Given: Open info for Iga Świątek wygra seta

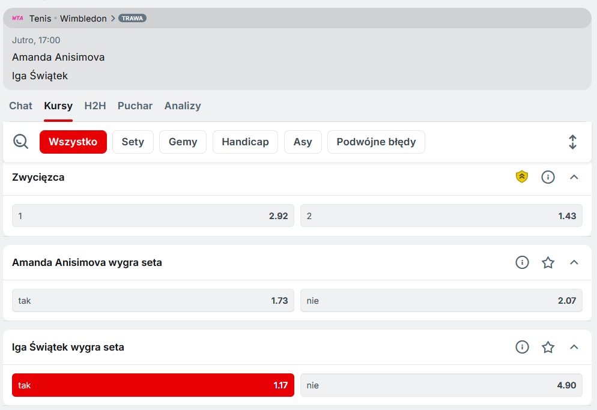Looking at the screenshot, I should coord(522,347).
